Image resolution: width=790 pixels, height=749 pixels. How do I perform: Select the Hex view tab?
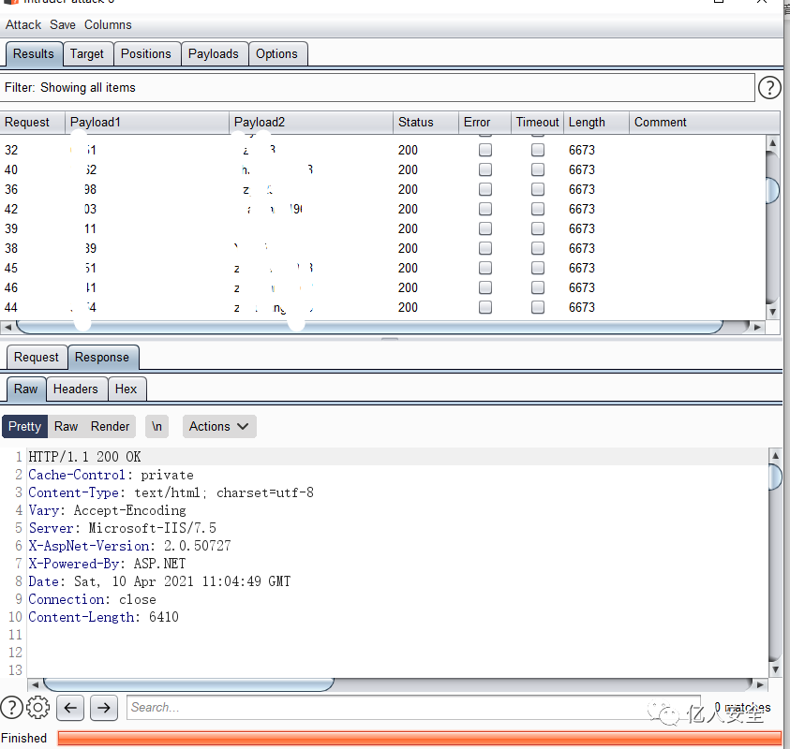tap(126, 389)
